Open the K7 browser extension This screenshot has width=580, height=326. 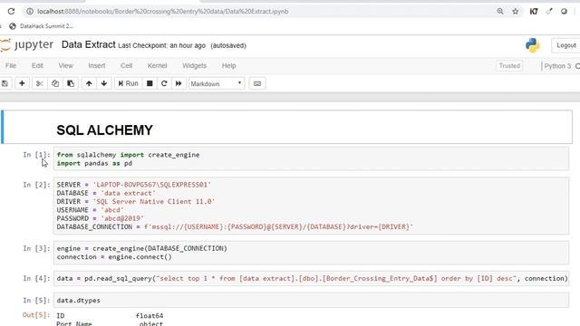pos(534,12)
